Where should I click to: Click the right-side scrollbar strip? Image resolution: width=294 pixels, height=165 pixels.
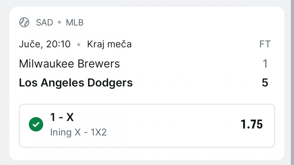click(292, 82)
